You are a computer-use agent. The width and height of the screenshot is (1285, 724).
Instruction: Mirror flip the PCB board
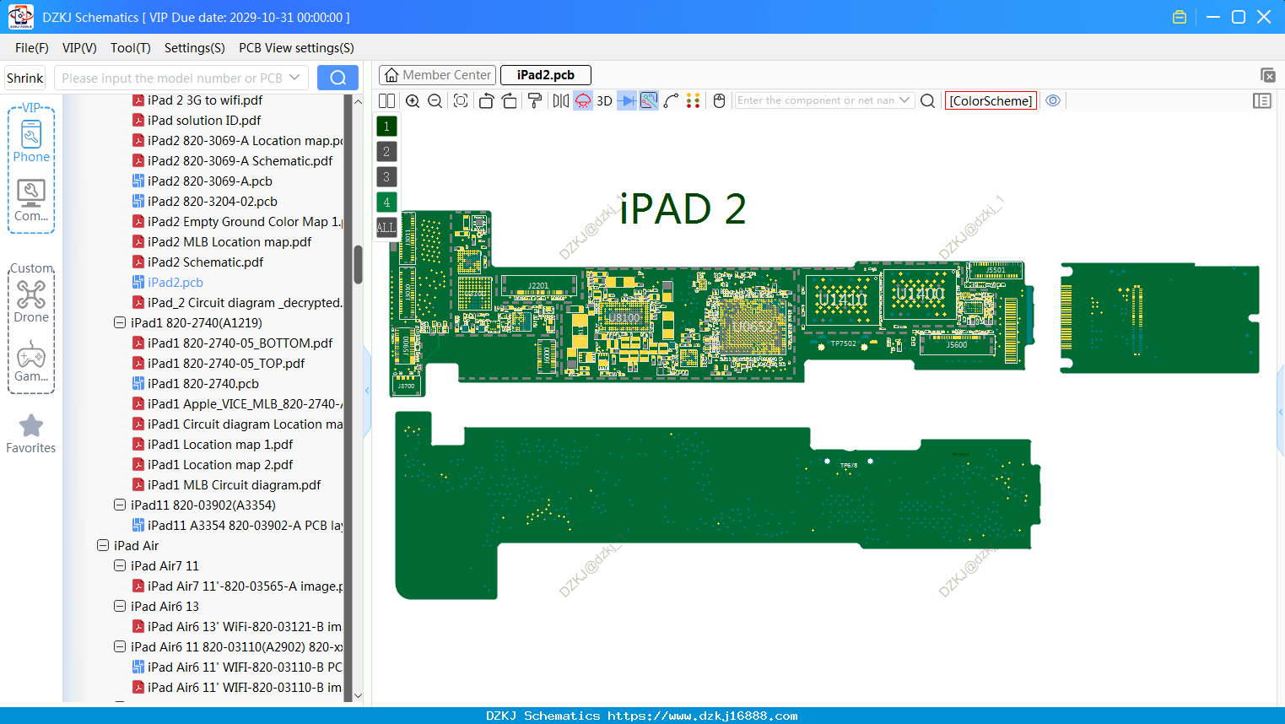tap(561, 101)
